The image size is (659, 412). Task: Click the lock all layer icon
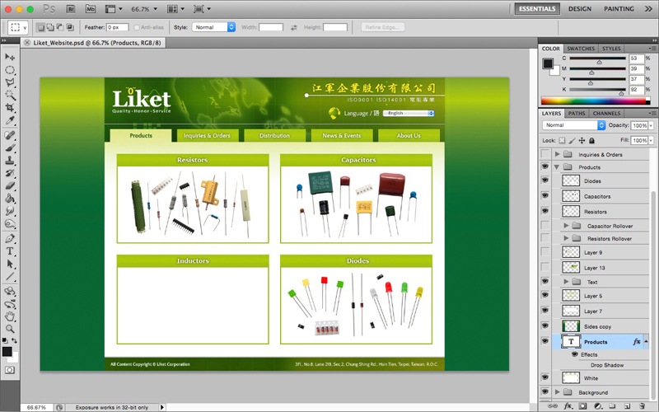pyautogui.click(x=591, y=141)
